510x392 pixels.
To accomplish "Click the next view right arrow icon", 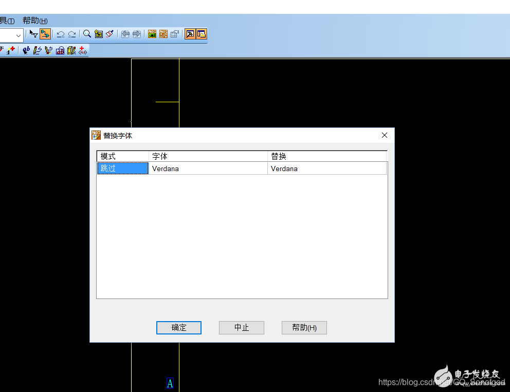I will point(137,34).
